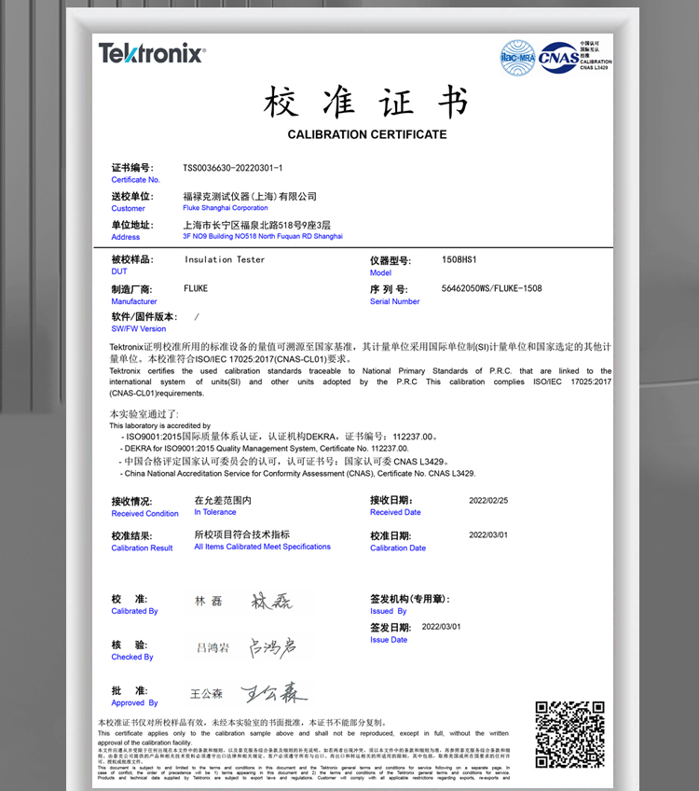Click issue date 2022/03/01 beside 签发日期
Viewport: 699px width, 791px height.
[x=441, y=627]
